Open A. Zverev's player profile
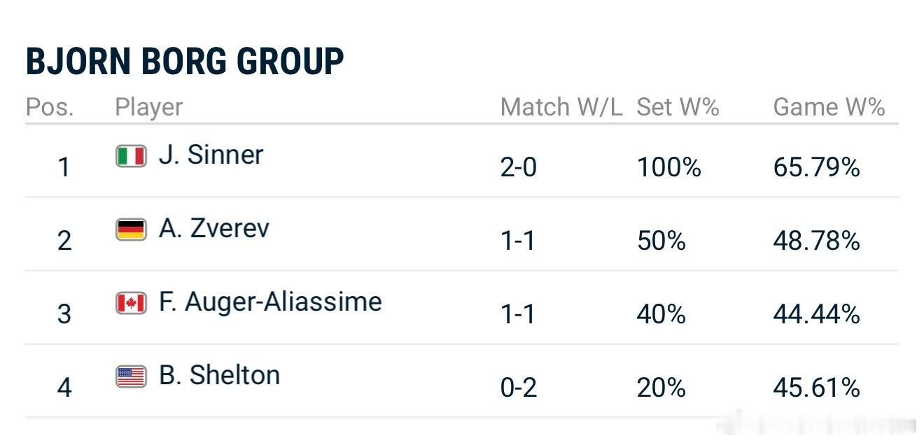 click(213, 228)
